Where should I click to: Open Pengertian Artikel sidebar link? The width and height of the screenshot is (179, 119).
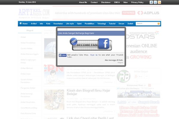(28, 88)
